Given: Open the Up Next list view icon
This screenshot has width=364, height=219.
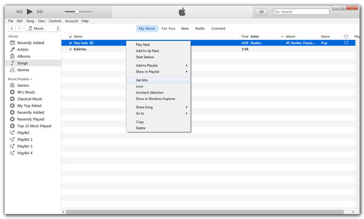Looking at the screenshot, I should (x=261, y=11).
